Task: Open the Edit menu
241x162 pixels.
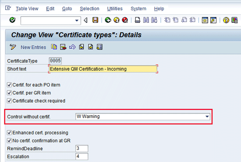Action: click(x=50, y=9)
